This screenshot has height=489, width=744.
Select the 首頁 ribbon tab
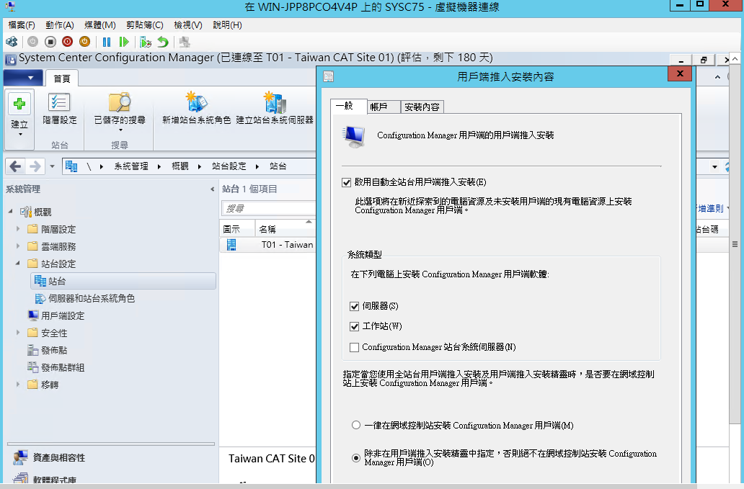(x=62, y=78)
